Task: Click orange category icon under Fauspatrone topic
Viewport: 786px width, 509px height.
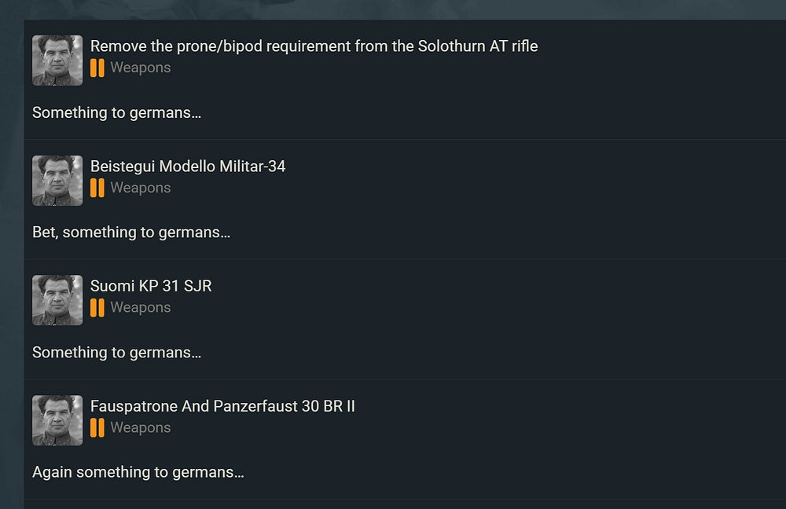Action: pyautogui.click(x=97, y=427)
